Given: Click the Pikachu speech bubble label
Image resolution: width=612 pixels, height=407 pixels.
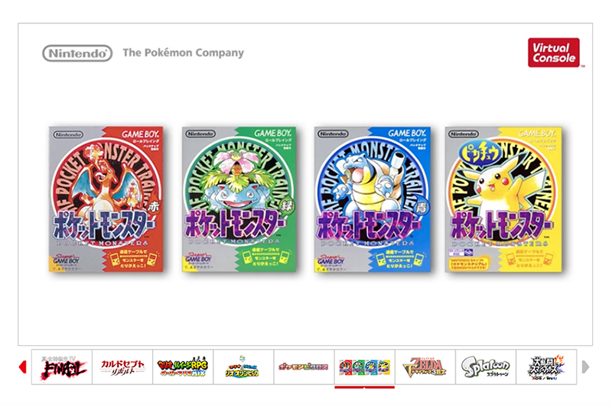Looking at the screenshot, I should point(480,153).
